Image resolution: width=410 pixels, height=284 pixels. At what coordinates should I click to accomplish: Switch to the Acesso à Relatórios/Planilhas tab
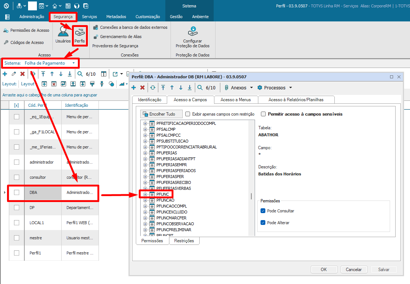tap(296, 100)
